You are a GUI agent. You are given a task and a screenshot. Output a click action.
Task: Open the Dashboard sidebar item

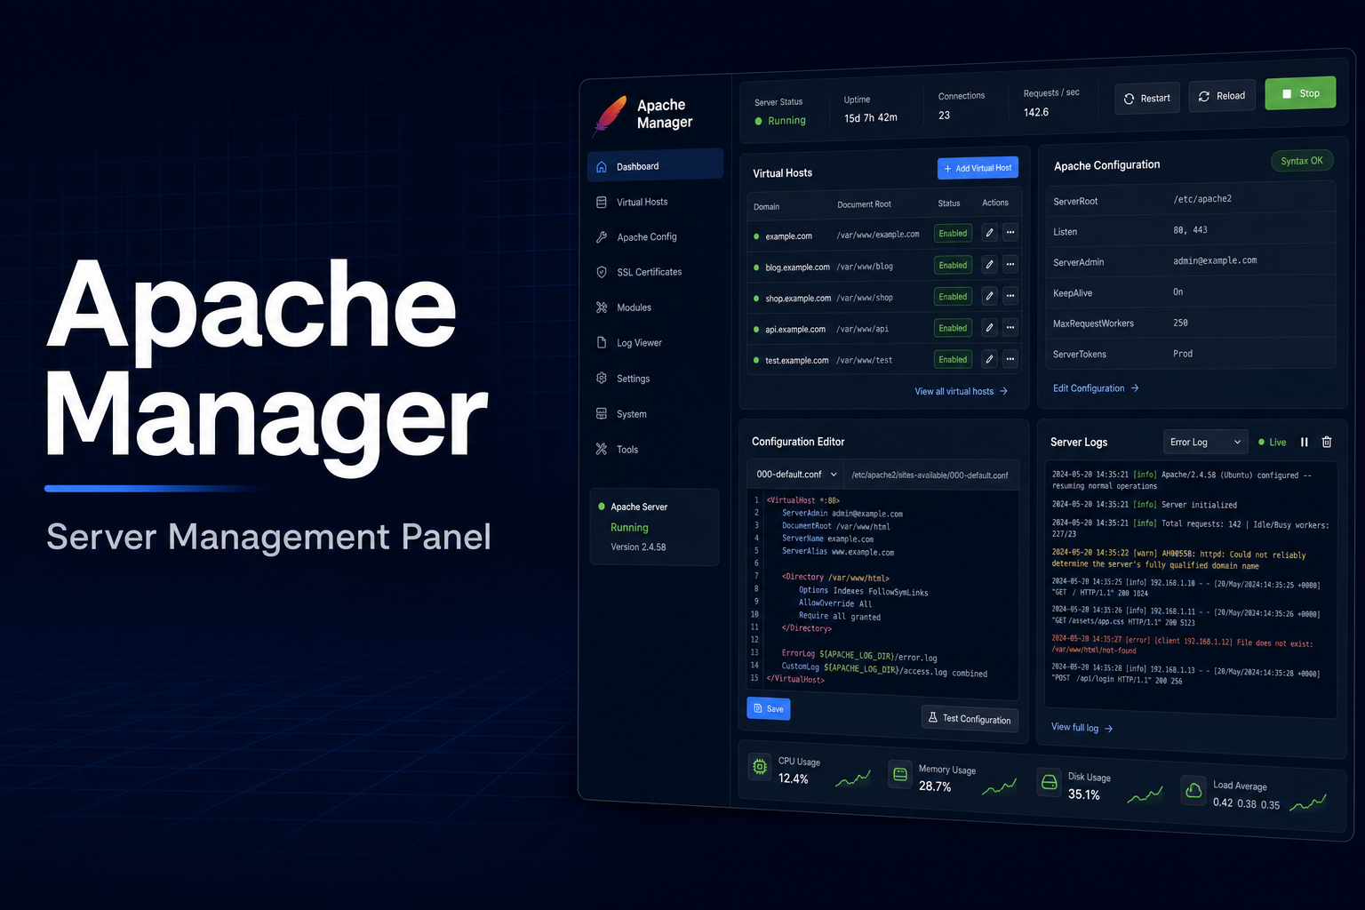(655, 166)
